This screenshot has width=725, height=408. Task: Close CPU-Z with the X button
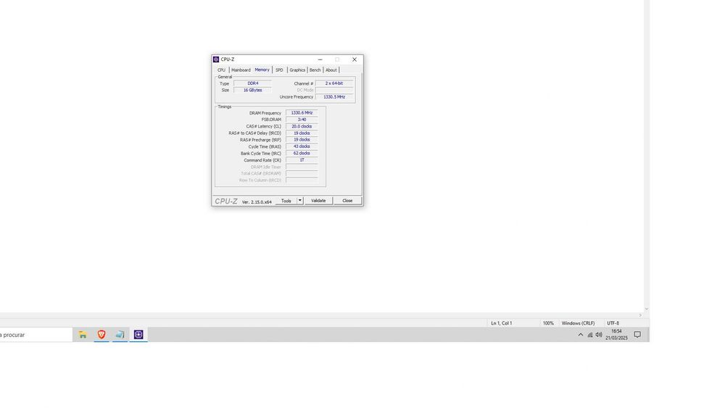(x=355, y=59)
